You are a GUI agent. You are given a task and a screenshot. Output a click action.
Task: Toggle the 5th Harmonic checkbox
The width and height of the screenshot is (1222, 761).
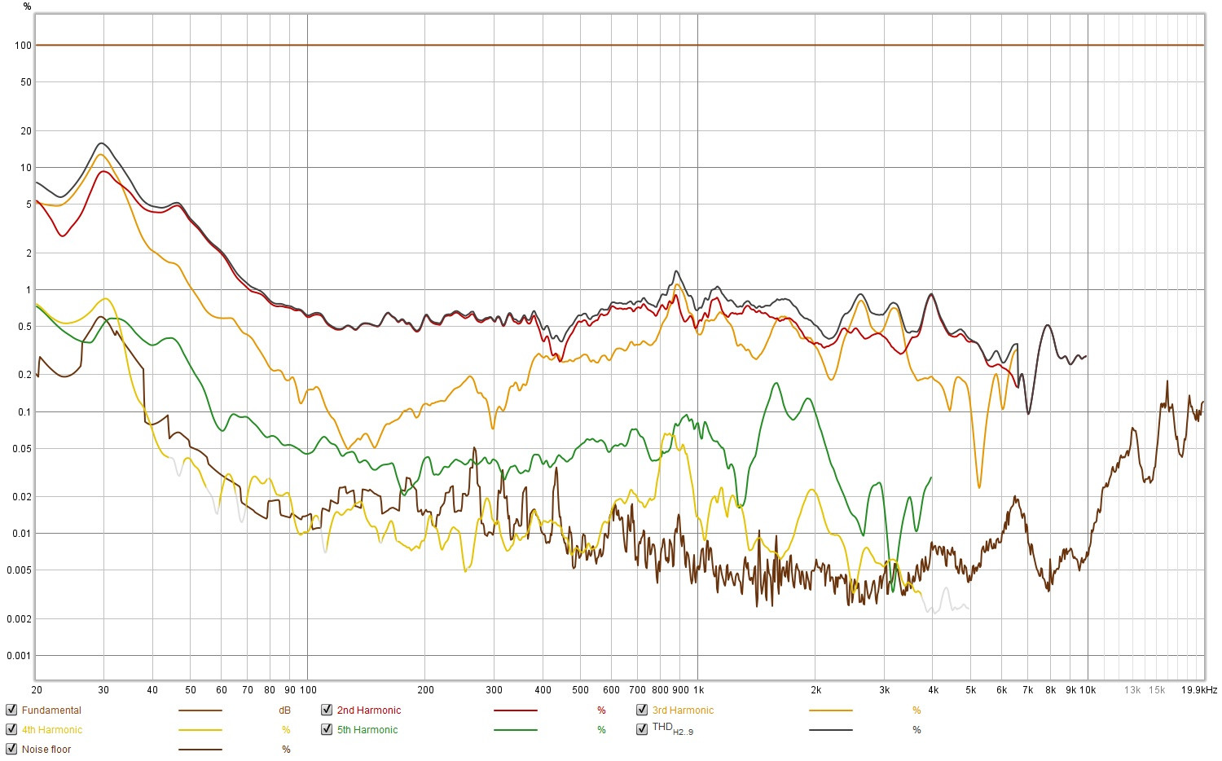(327, 729)
